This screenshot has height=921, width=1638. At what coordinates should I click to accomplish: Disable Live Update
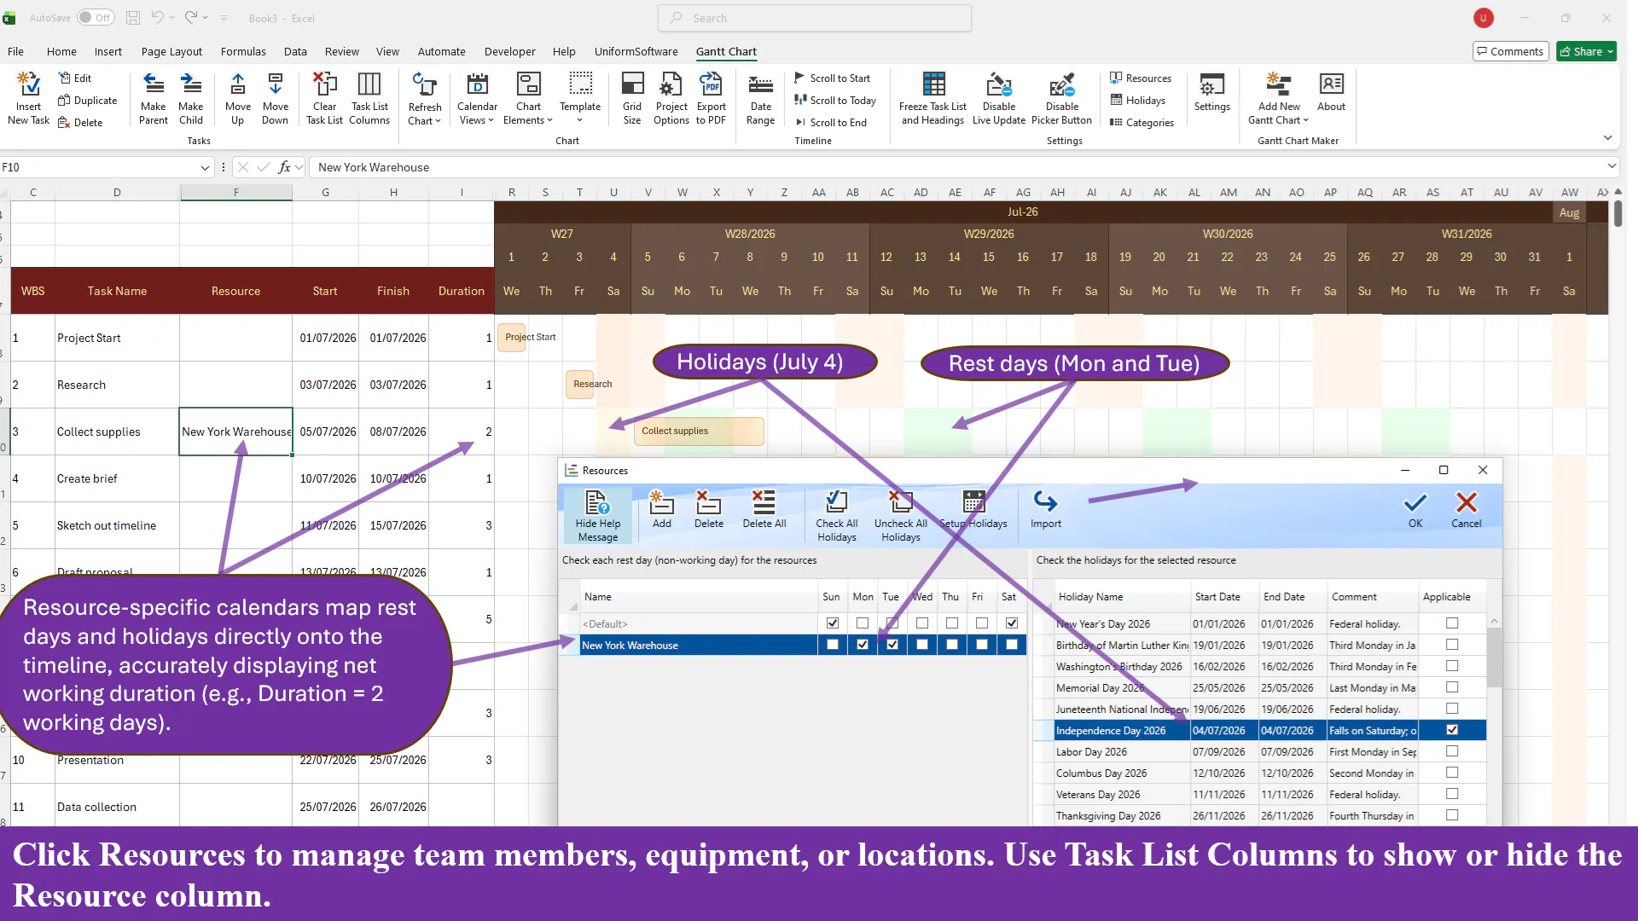click(x=999, y=98)
